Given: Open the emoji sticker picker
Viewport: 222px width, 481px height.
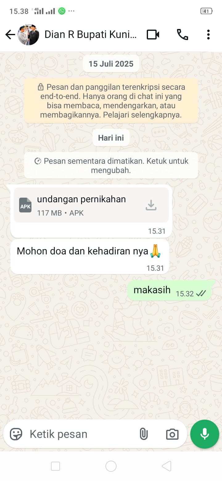Looking at the screenshot, I should click(x=16, y=434).
